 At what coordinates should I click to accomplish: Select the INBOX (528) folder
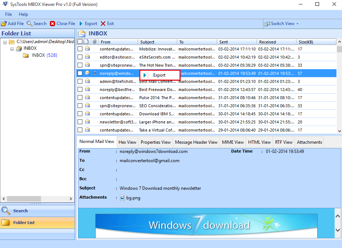44,55
